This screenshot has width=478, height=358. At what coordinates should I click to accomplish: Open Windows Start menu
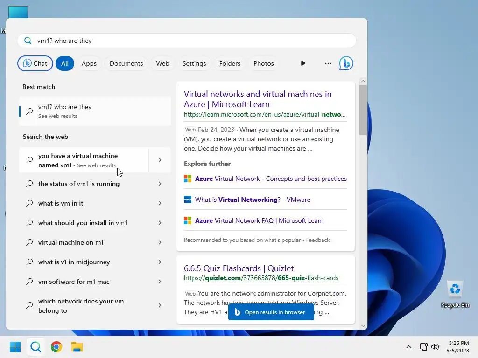coord(15,347)
